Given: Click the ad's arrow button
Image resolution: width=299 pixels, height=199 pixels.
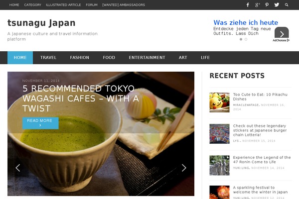Looking at the screenshot, I should (x=282, y=33).
